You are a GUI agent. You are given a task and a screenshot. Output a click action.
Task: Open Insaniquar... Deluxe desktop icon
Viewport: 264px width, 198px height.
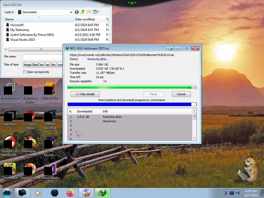(x=30, y=146)
